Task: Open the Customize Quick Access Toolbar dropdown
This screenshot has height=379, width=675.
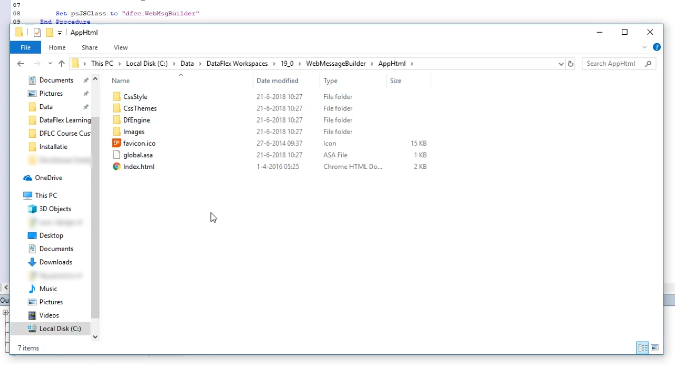Action: tap(60, 33)
